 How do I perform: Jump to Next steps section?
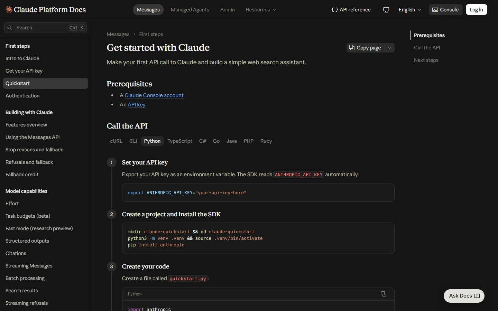coord(426,60)
